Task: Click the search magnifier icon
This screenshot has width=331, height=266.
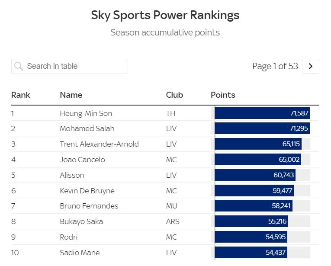Action: pyautogui.click(x=19, y=66)
